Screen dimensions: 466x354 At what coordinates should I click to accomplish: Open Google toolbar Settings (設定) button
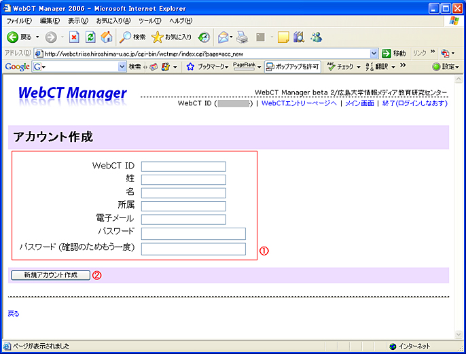click(x=446, y=67)
